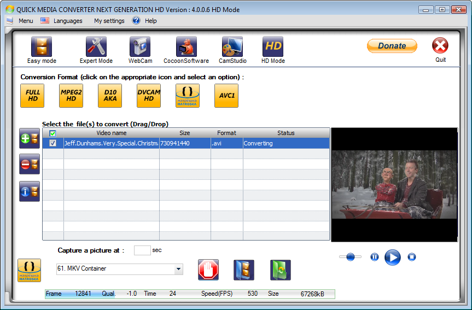
Task: Open the MKV Container dropdown
Action: tap(178, 269)
